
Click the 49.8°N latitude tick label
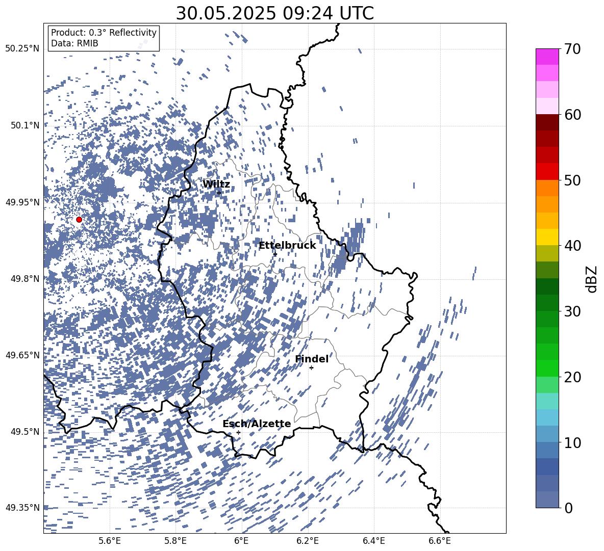25,279
